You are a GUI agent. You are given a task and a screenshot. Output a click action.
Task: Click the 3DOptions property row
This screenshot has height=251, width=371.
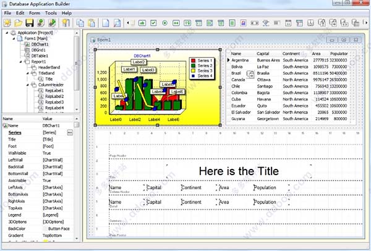coord(38,222)
